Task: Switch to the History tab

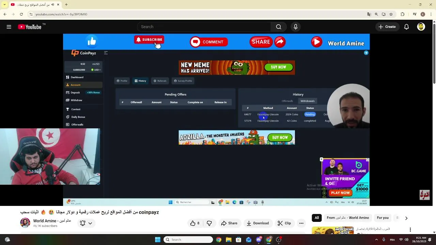Action: click(x=140, y=81)
